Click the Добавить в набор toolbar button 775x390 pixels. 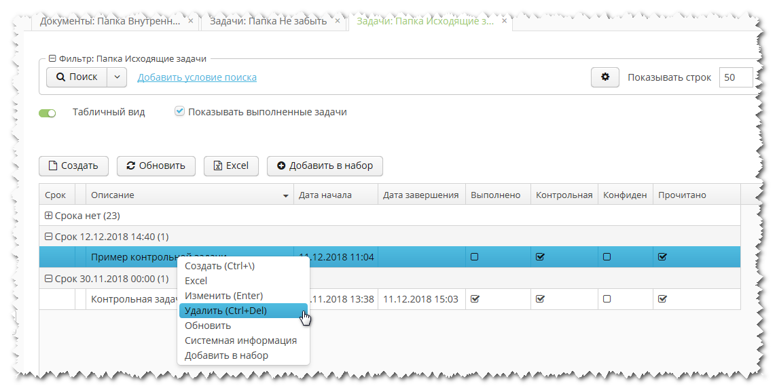tap(325, 165)
